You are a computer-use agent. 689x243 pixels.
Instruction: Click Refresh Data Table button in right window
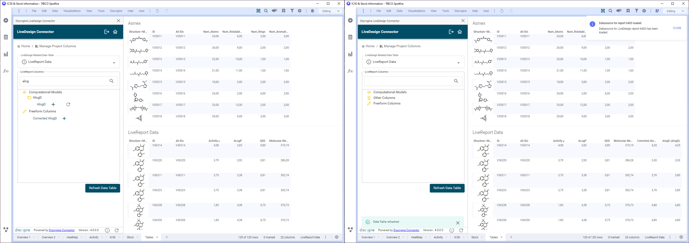(447, 188)
